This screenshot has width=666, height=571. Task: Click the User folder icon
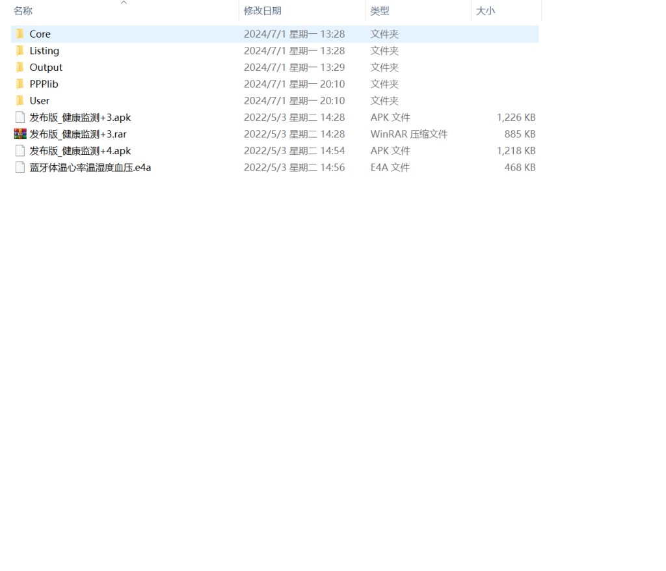click(20, 101)
